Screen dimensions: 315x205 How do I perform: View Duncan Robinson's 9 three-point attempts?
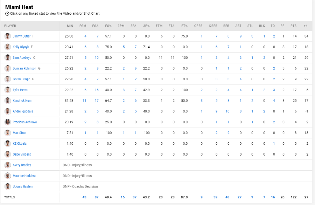coord(135,68)
